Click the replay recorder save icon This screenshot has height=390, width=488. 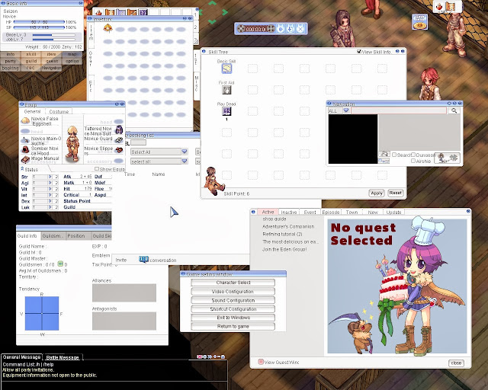(291, 29)
